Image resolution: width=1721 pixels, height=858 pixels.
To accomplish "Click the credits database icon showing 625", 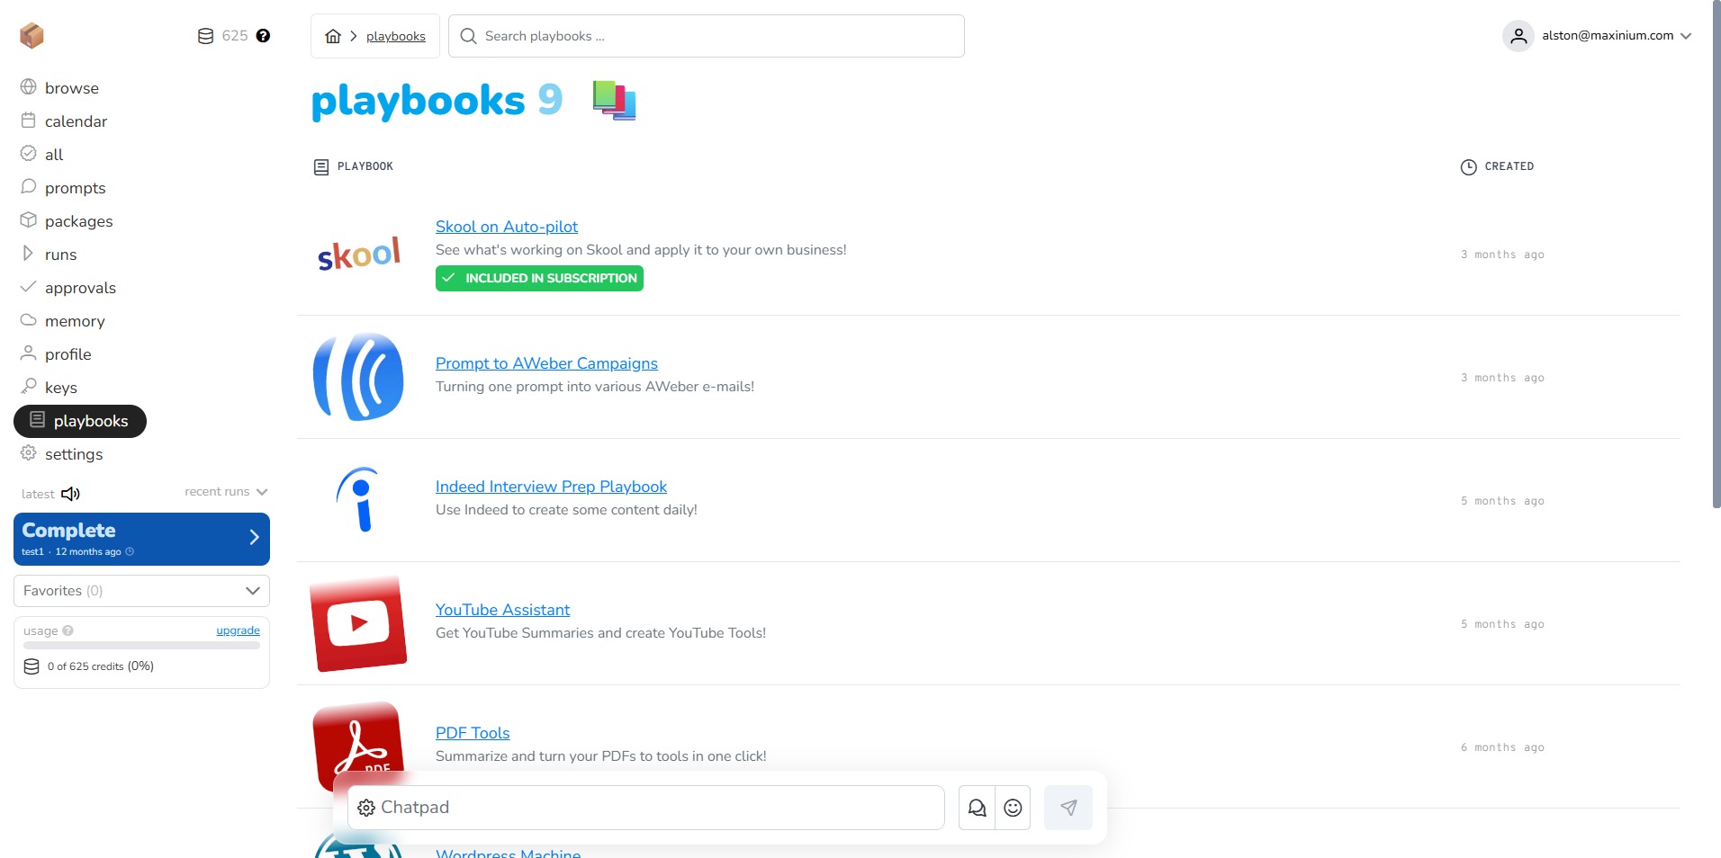I will click(x=205, y=36).
